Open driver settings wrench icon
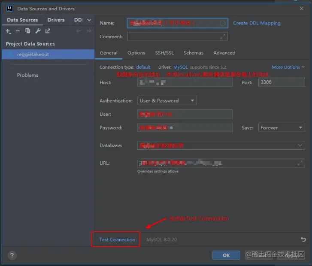Viewport: 312px width, 266px height. tap(38, 31)
